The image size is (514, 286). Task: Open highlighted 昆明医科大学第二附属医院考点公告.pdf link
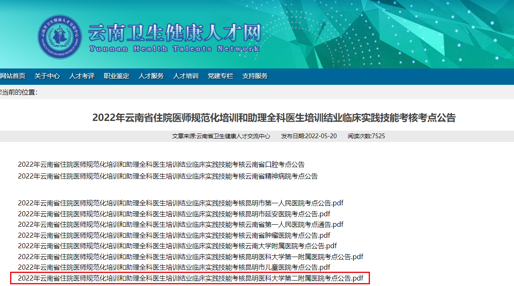point(190,278)
